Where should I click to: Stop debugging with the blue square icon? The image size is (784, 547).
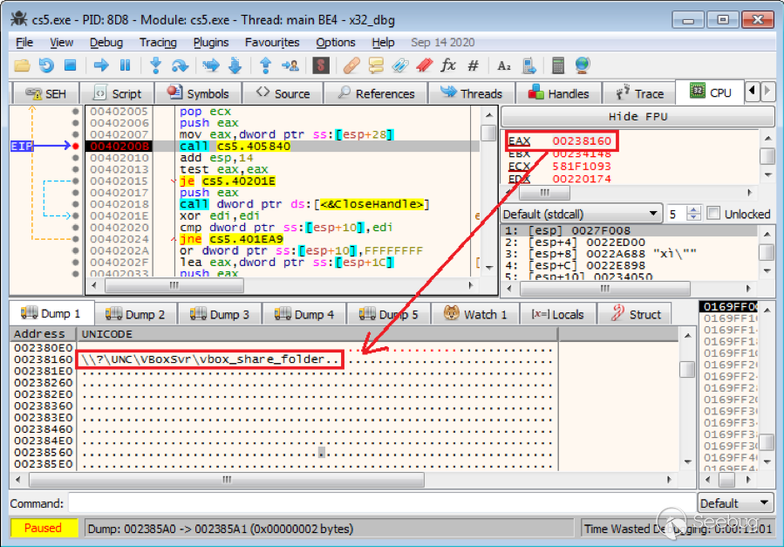click(71, 65)
